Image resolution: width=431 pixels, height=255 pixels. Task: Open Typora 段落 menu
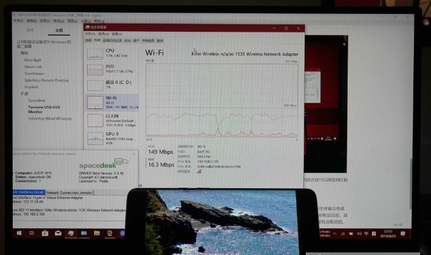pyautogui.click(x=44, y=21)
